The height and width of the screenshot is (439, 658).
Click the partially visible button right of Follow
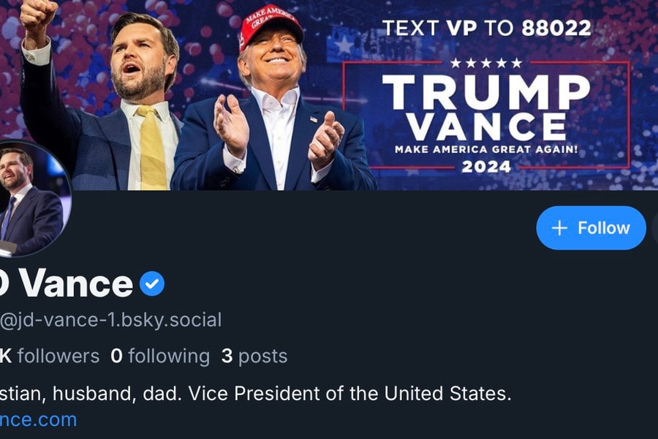[654, 228]
